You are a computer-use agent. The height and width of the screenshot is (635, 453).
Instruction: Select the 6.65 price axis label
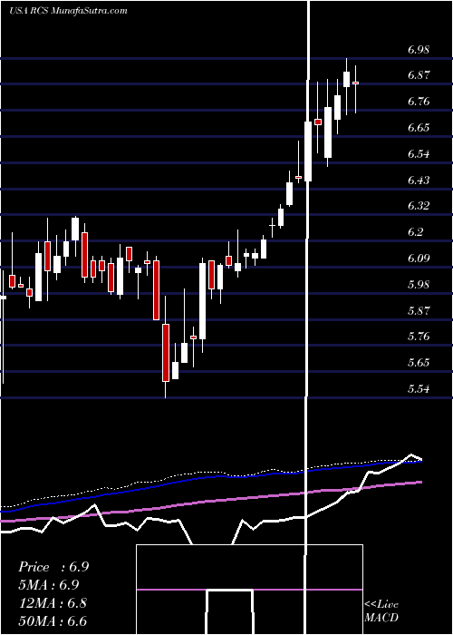[x=419, y=128]
